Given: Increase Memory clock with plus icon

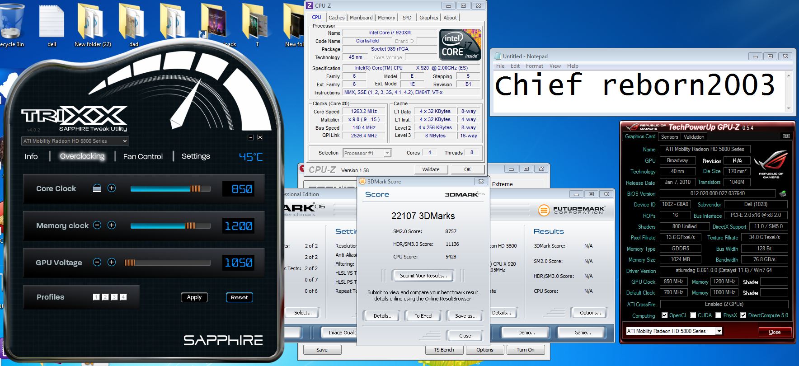Looking at the screenshot, I should click(x=112, y=225).
